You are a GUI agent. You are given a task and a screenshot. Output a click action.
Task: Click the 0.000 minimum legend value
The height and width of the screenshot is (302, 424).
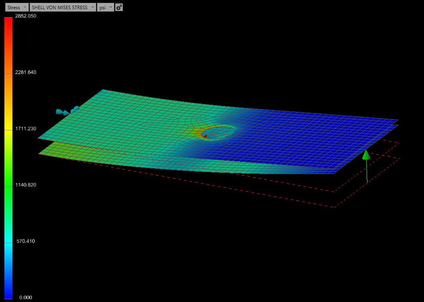click(26, 298)
